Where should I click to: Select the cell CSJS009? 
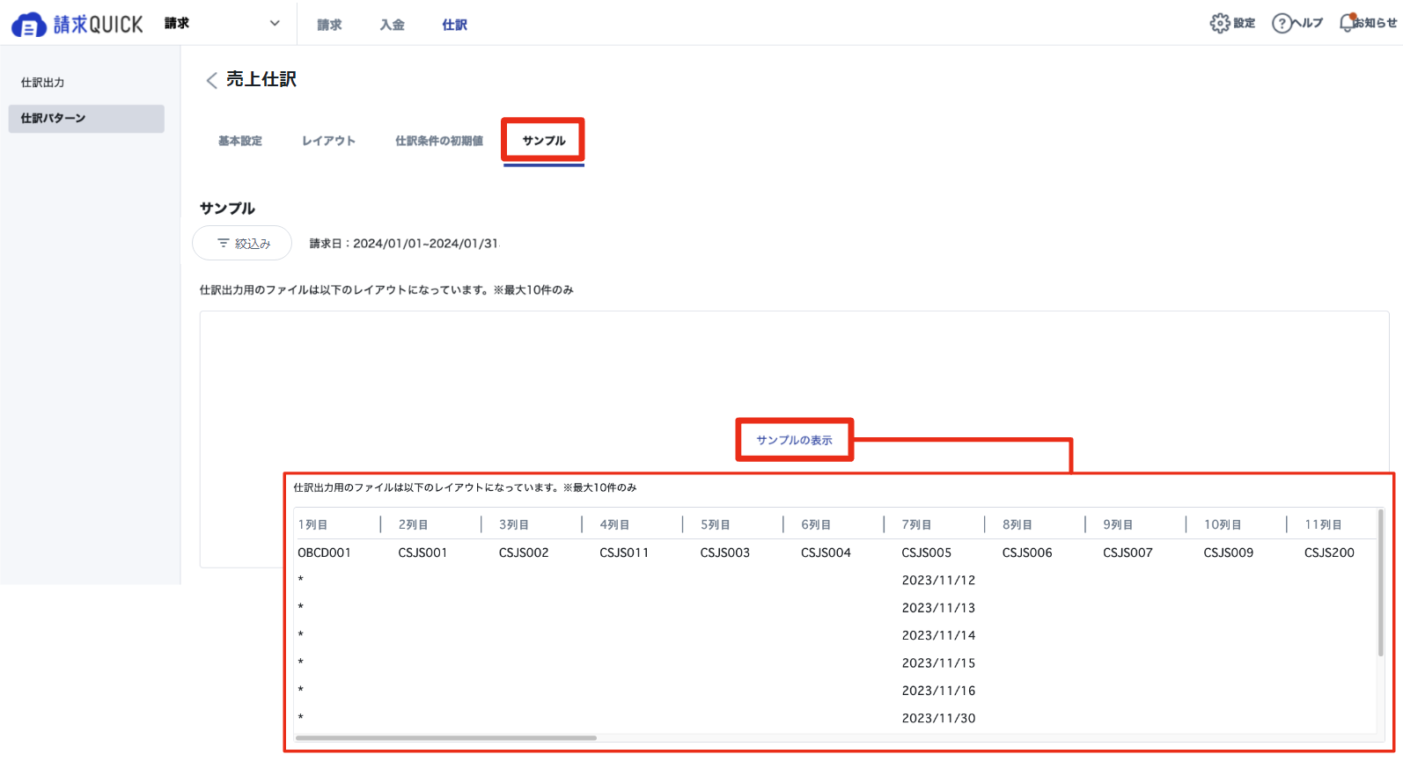click(x=1229, y=553)
